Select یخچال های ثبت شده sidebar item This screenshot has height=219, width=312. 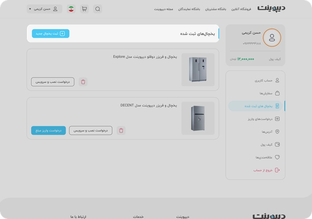tap(255, 106)
